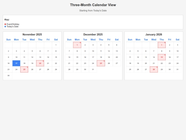Viewport: 186px width, 140px height.
Task: Select January 31 in the calendar
Action: pos(177,69)
